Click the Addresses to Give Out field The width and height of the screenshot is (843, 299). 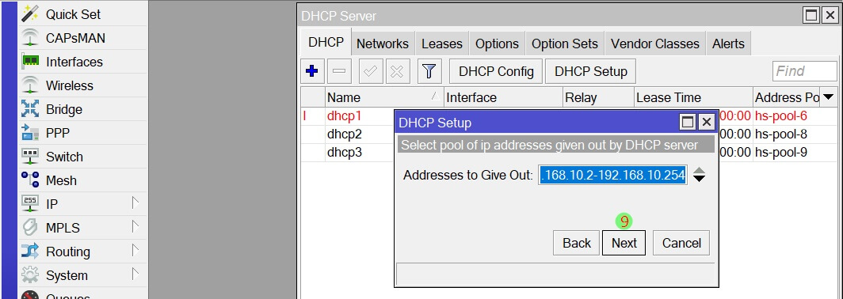(613, 175)
